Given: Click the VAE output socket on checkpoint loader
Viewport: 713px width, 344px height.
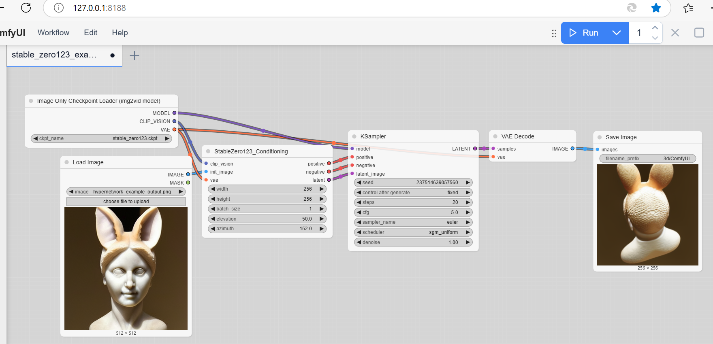Looking at the screenshot, I should (175, 130).
